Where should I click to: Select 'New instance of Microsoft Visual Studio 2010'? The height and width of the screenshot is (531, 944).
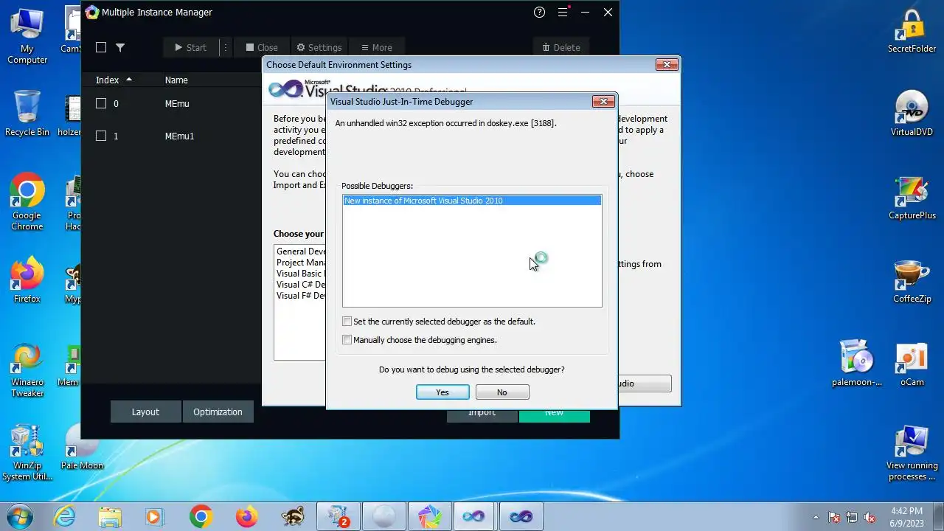coord(472,201)
